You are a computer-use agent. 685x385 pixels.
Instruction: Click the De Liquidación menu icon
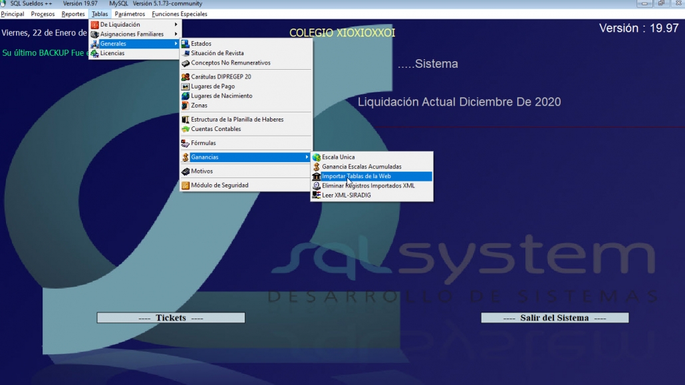point(94,25)
